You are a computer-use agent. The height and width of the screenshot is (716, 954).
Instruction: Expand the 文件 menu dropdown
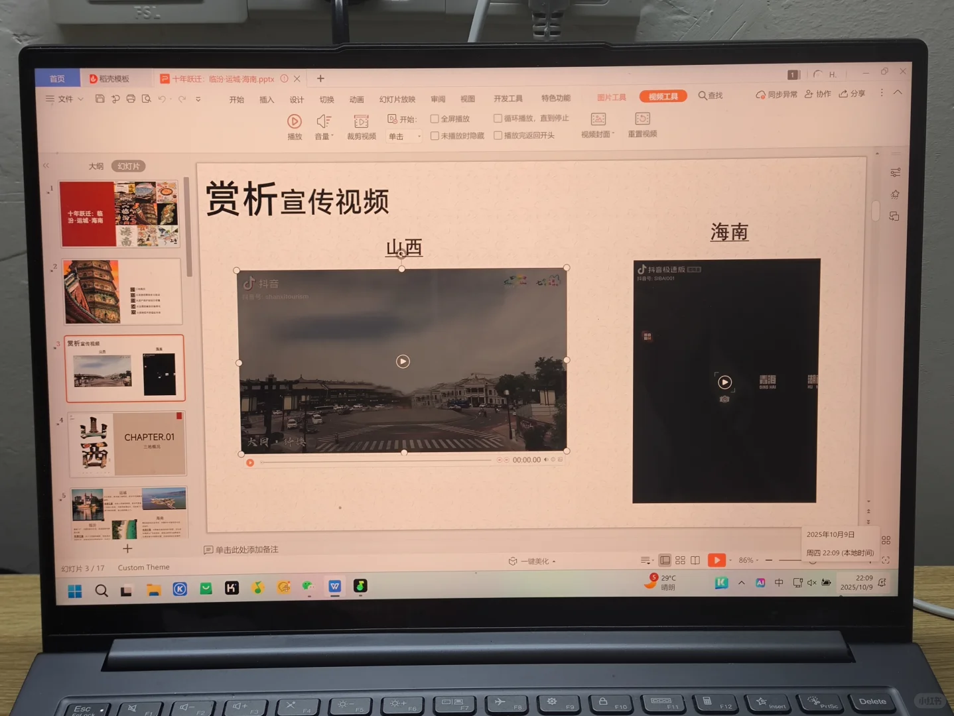point(64,99)
